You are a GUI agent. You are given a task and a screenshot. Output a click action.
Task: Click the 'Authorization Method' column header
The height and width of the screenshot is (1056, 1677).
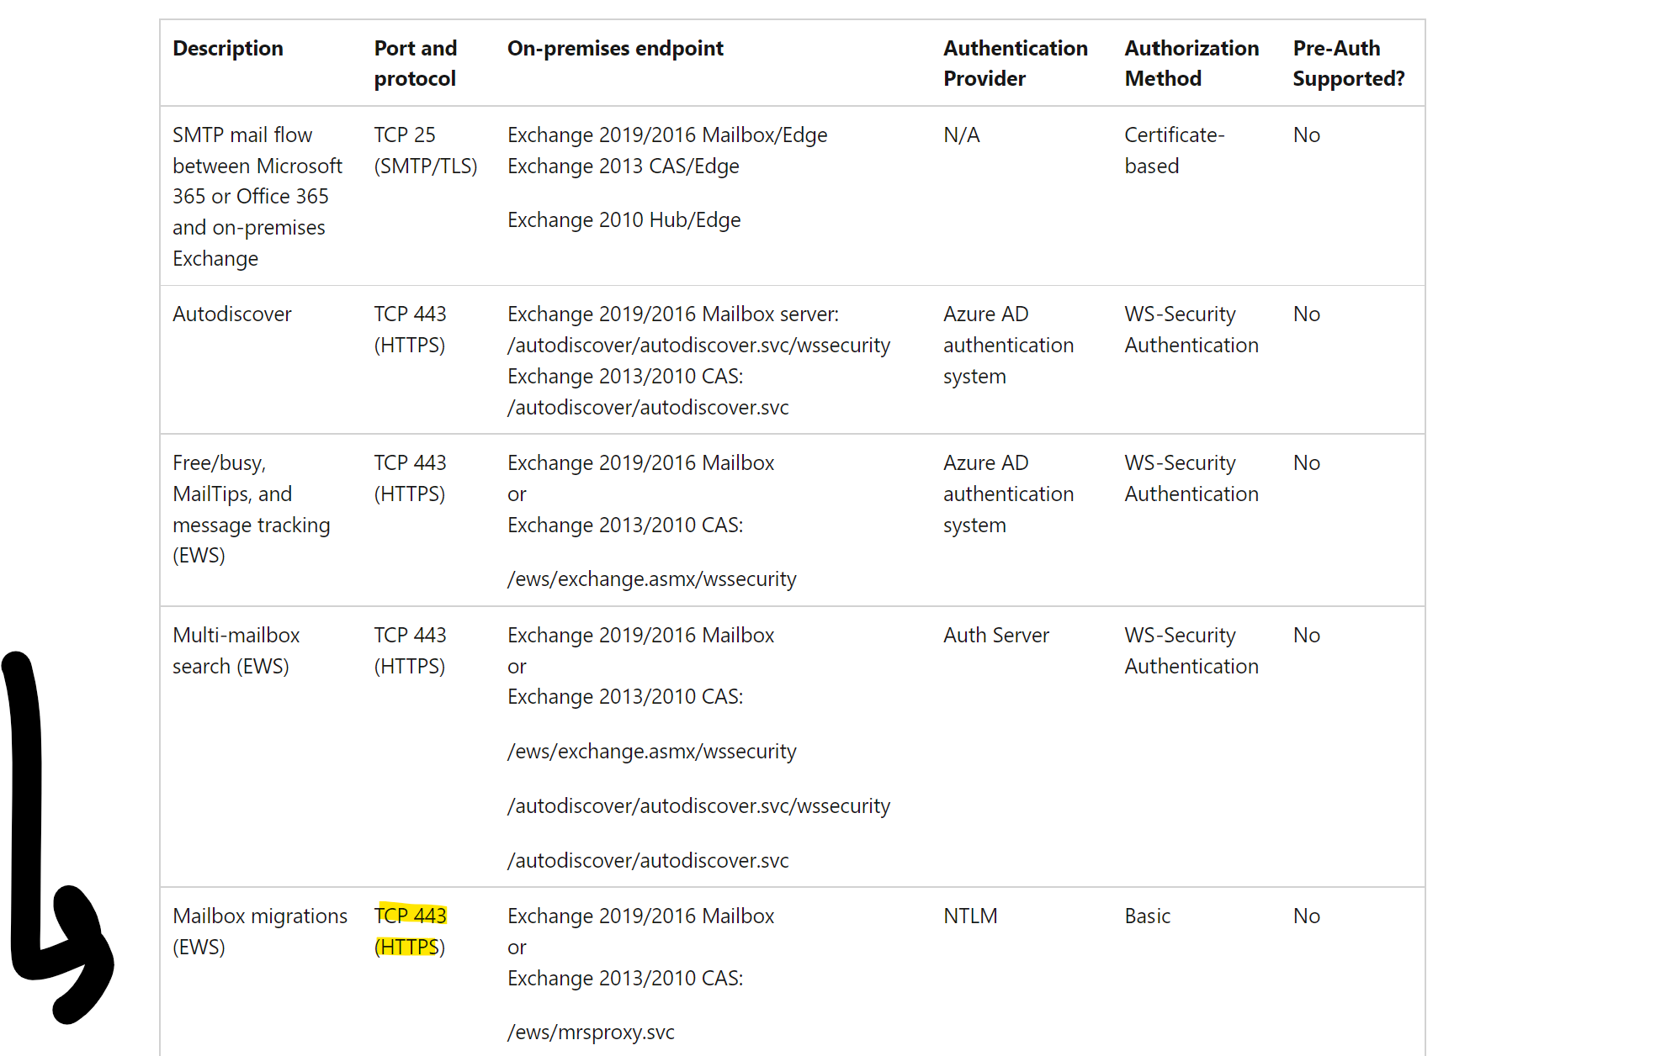coord(1191,63)
